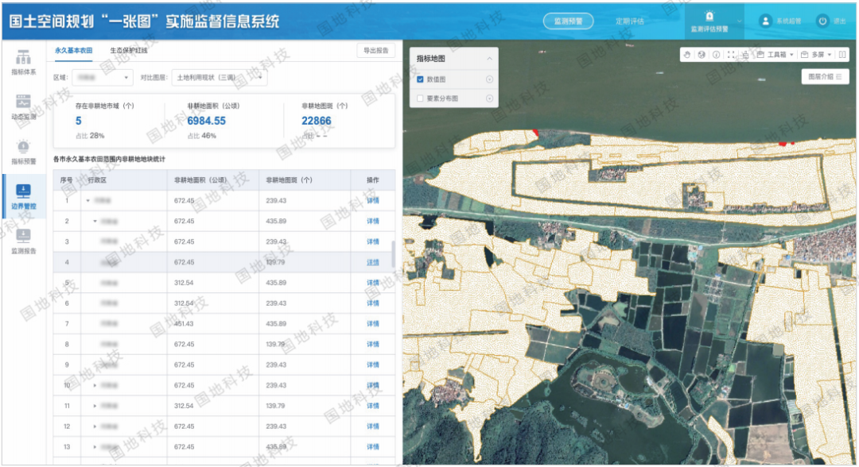Click the 监测评估预警 alarm icon
859x467 pixels.
tap(709, 16)
